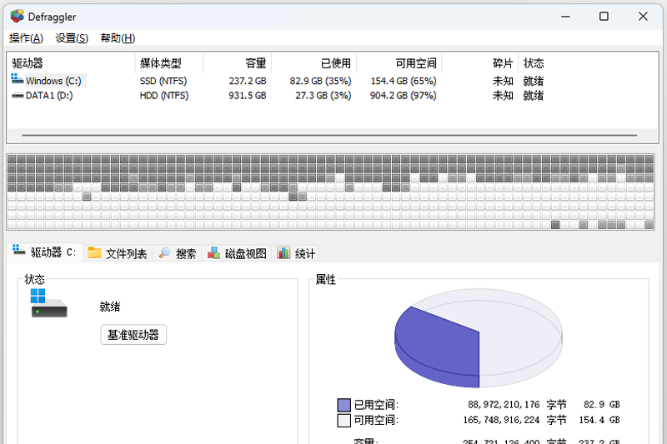667x444 pixels.
Task: Click the folder icon on 文件列表 tab
Action: (x=94, y=252)
